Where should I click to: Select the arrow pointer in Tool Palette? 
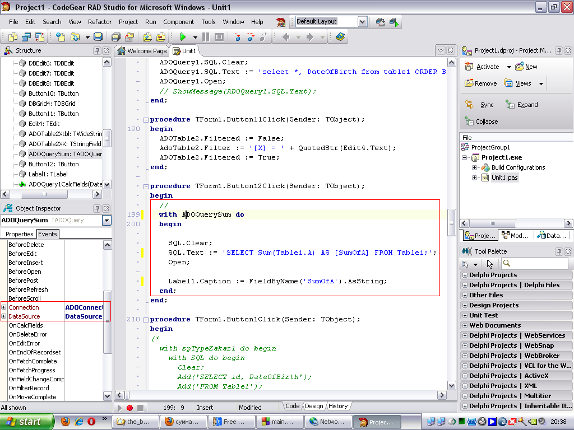(x=490, y=264)
